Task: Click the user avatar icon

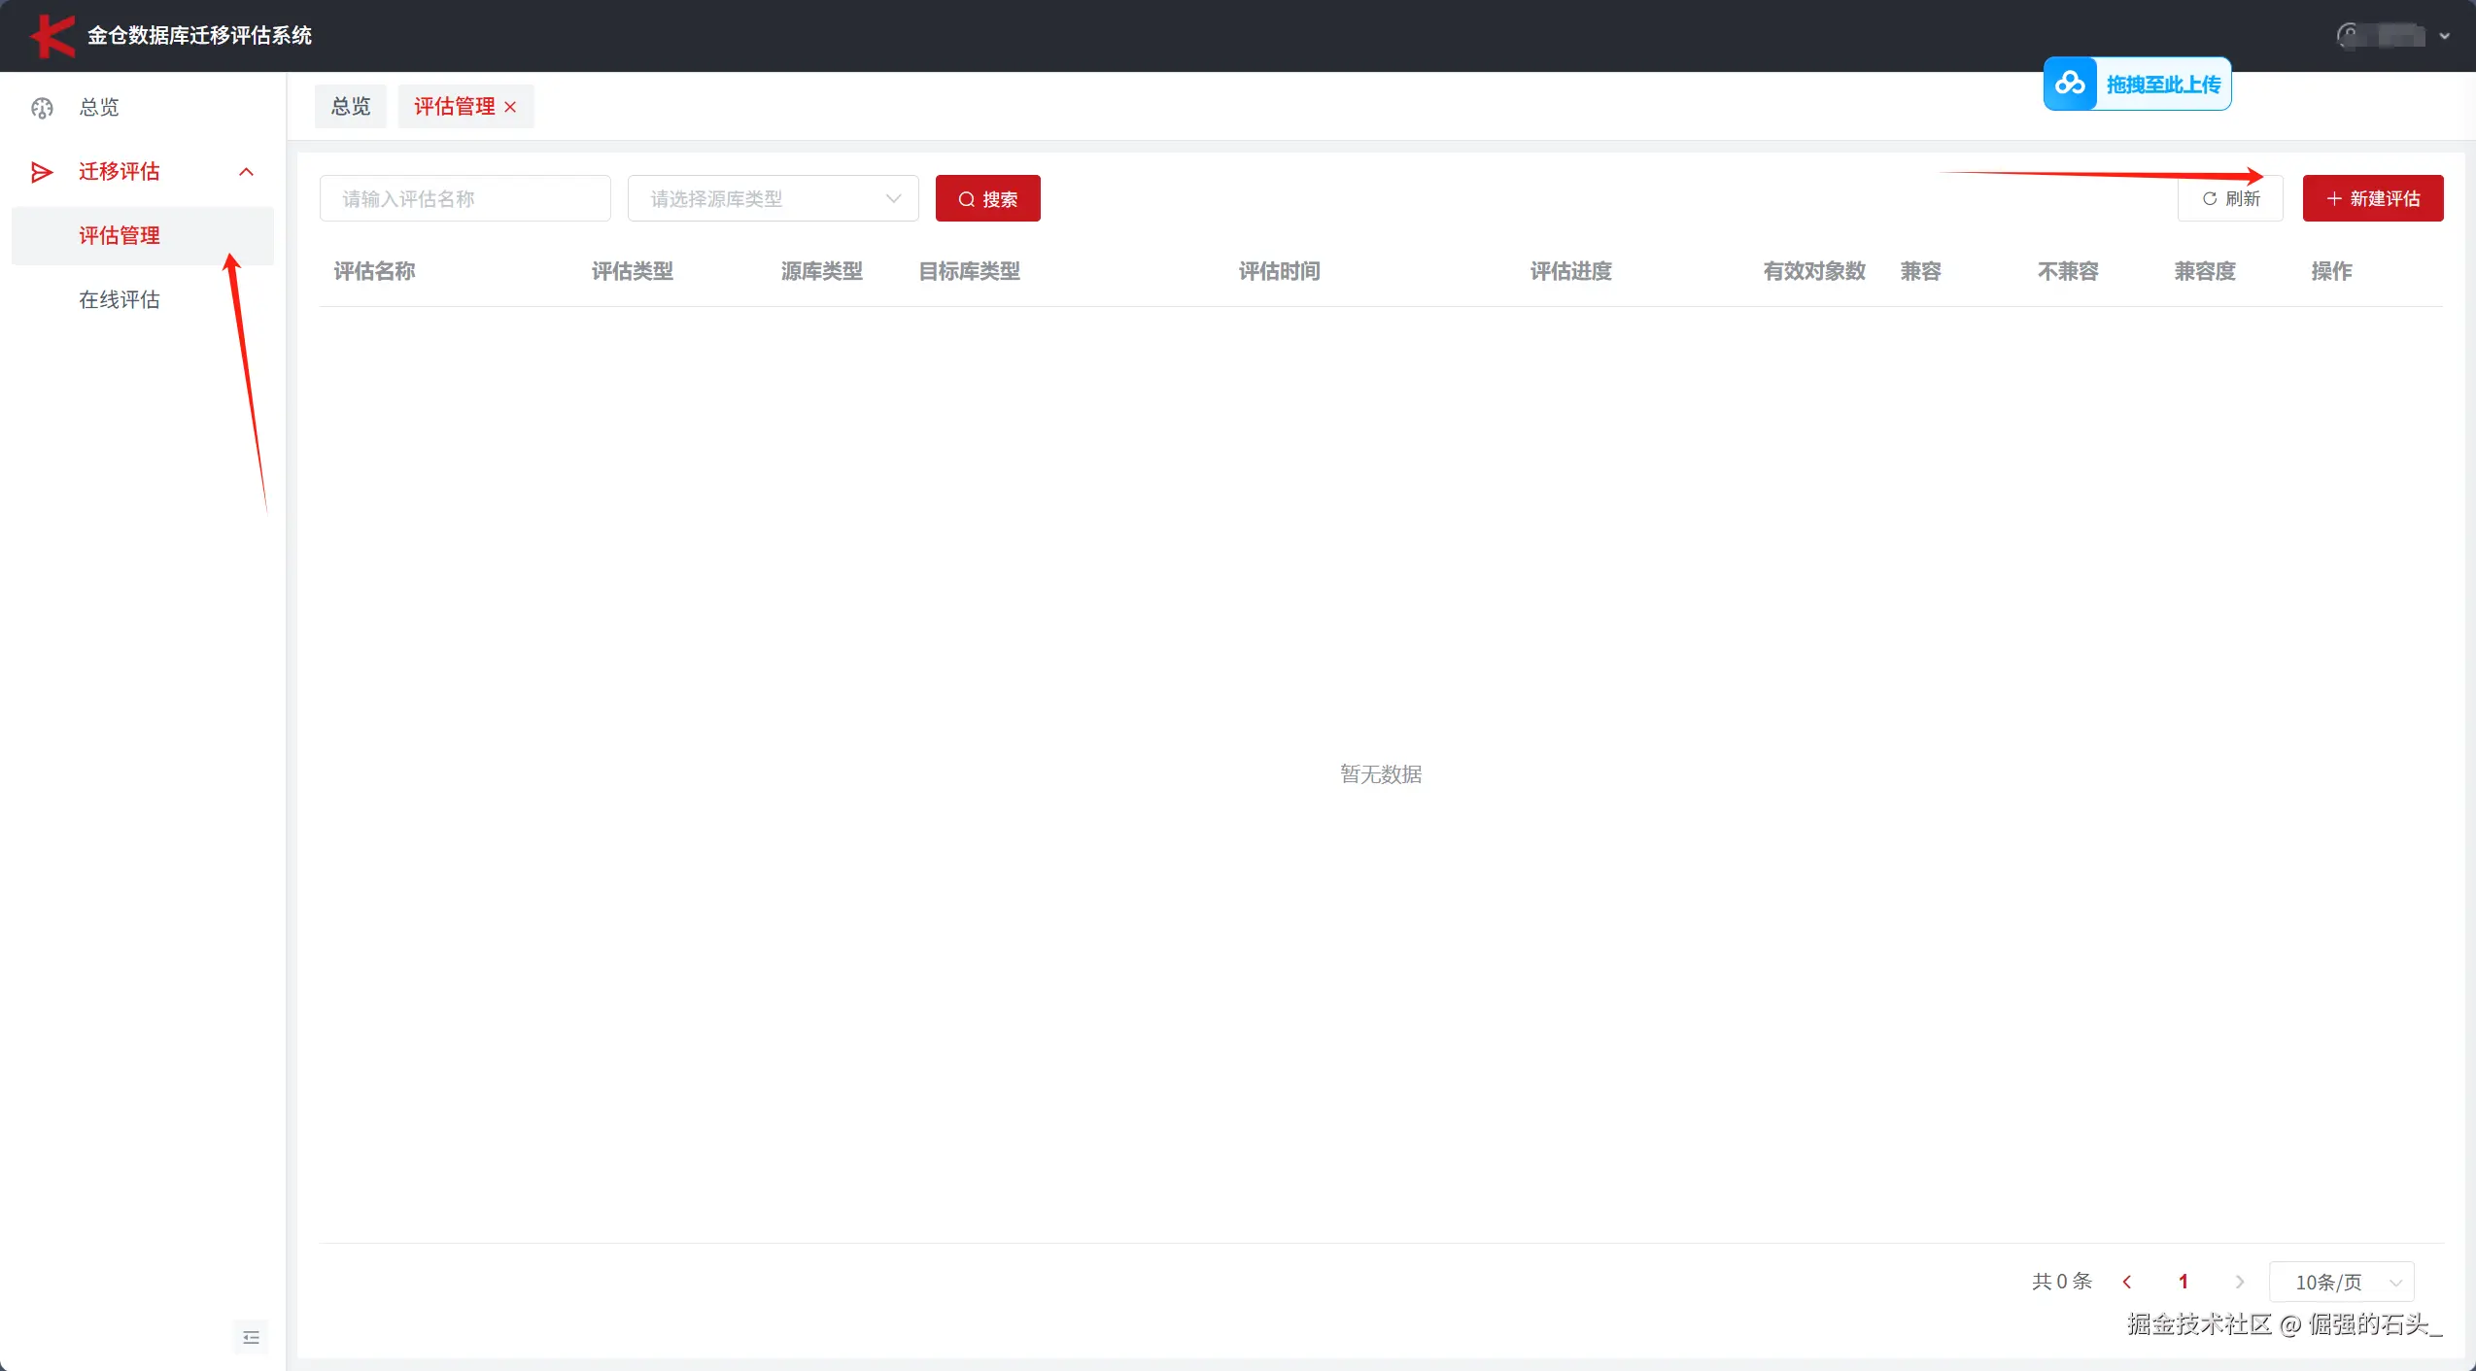Action: click(x=2350, y=36)
